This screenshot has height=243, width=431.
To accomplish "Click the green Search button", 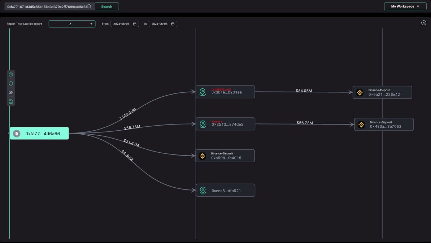I will click(x=107, y=6).
